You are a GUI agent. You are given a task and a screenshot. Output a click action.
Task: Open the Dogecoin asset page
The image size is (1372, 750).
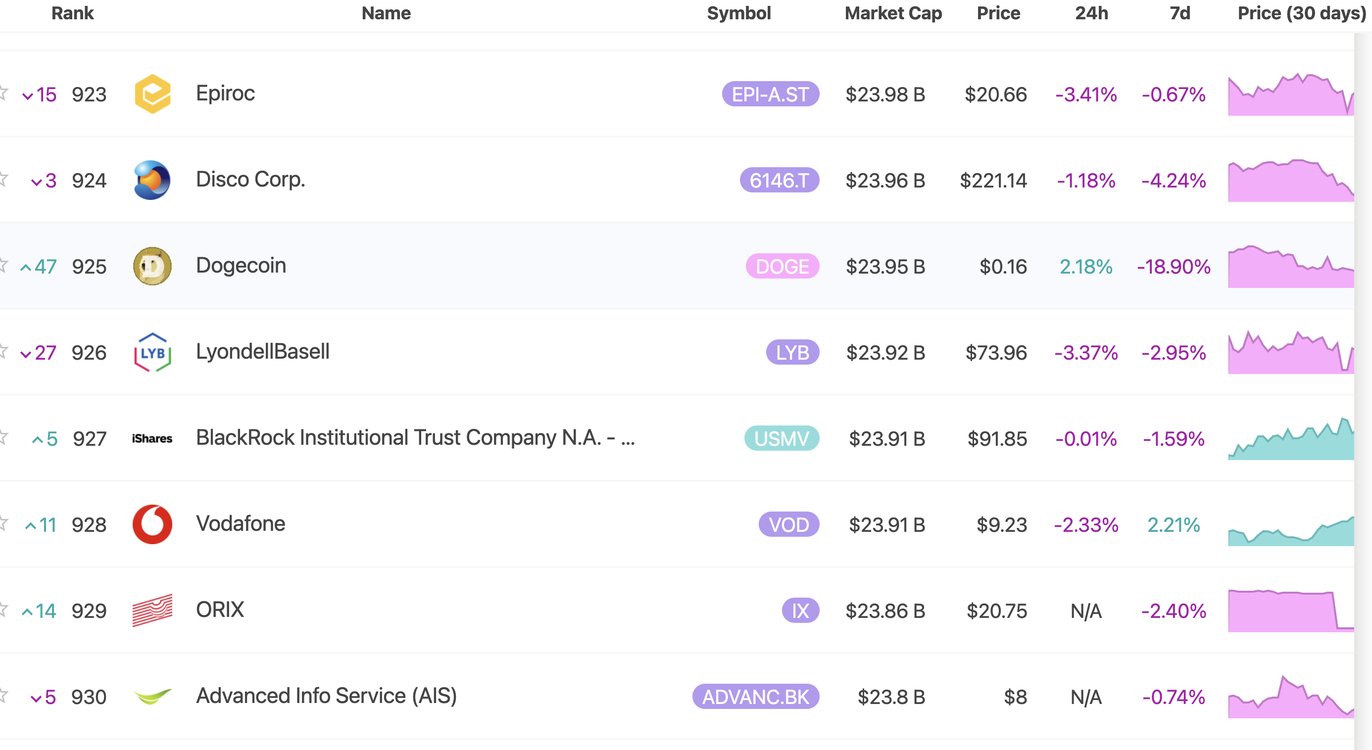pos(241,266)
